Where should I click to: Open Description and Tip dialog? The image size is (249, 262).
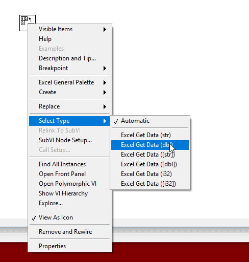coord(70,58)
